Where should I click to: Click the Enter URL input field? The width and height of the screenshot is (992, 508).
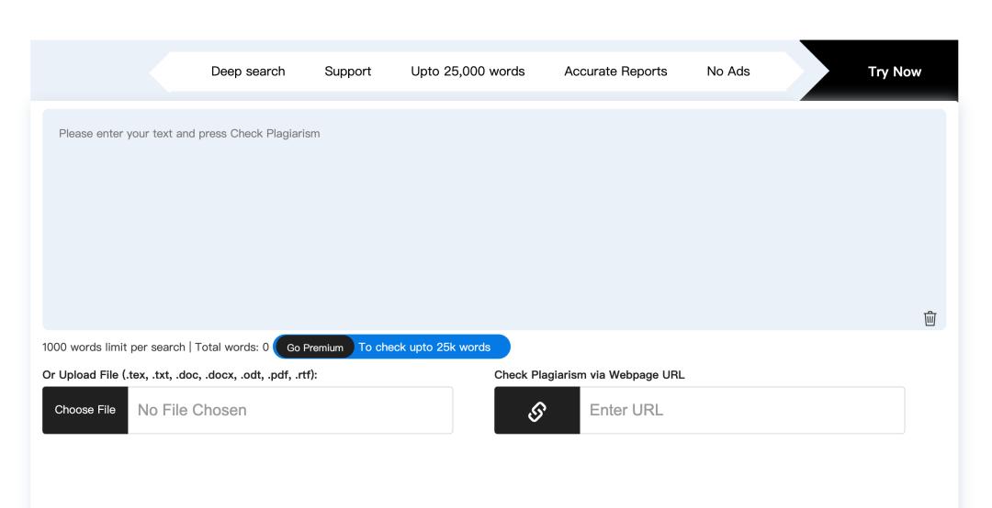pyautogui.click(x=741, y=410)
